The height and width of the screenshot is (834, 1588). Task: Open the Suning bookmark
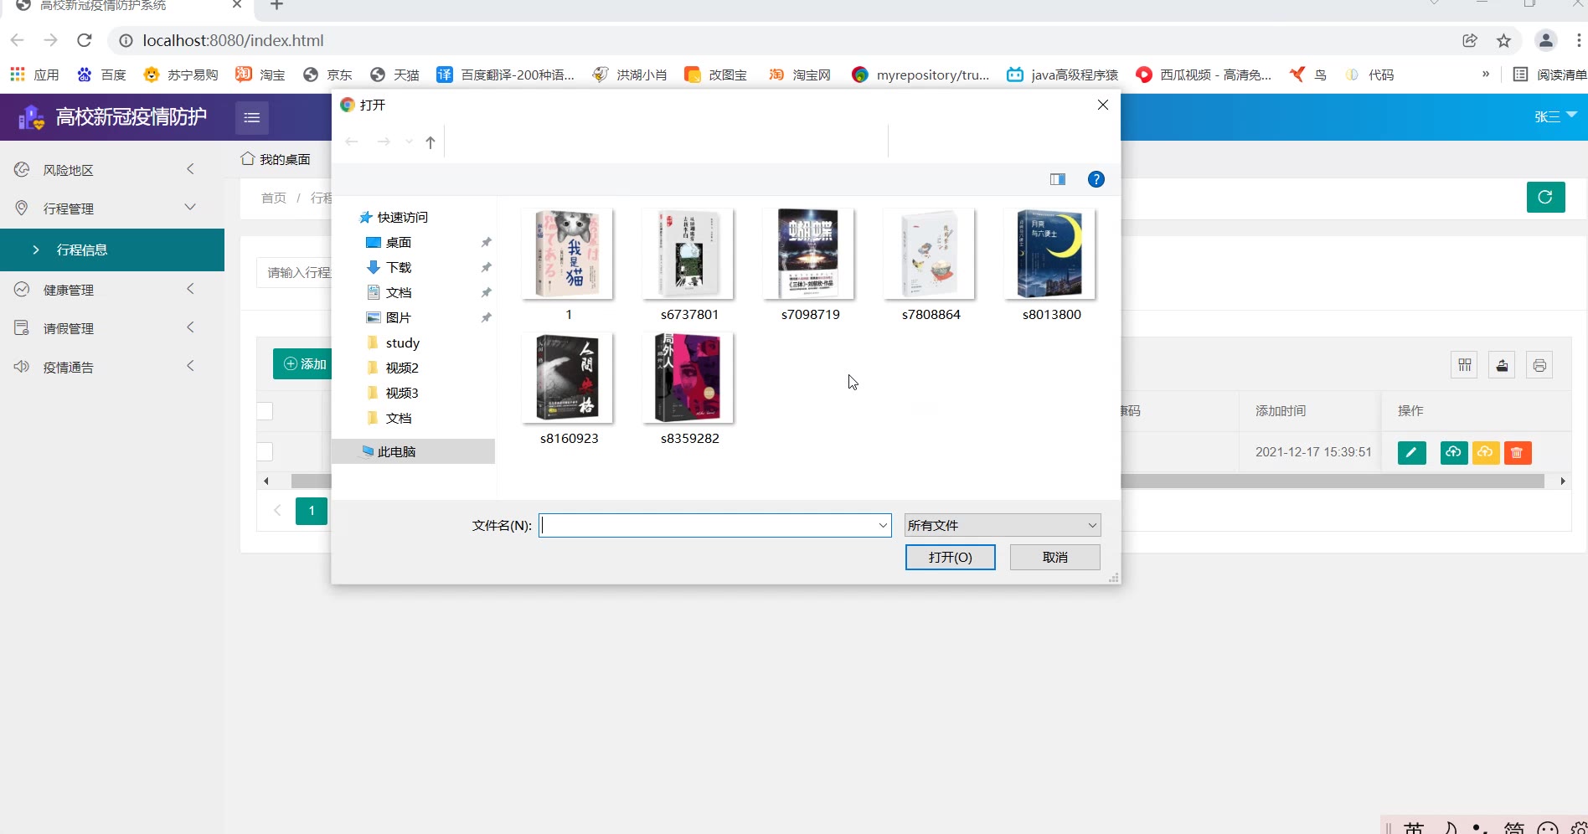click(x=181, y=75)
